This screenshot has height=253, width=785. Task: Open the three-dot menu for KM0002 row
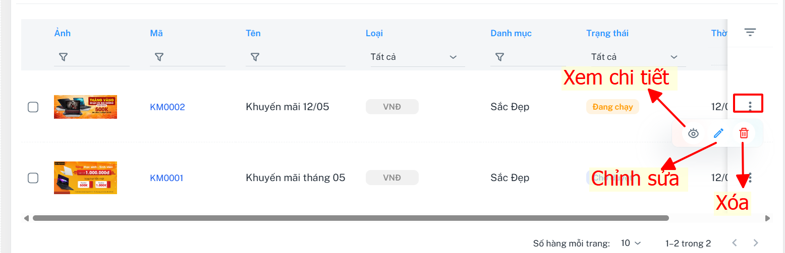tap(750, 106)
